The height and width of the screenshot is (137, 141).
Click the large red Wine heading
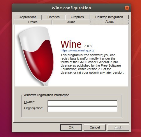[x=71, y=44]
